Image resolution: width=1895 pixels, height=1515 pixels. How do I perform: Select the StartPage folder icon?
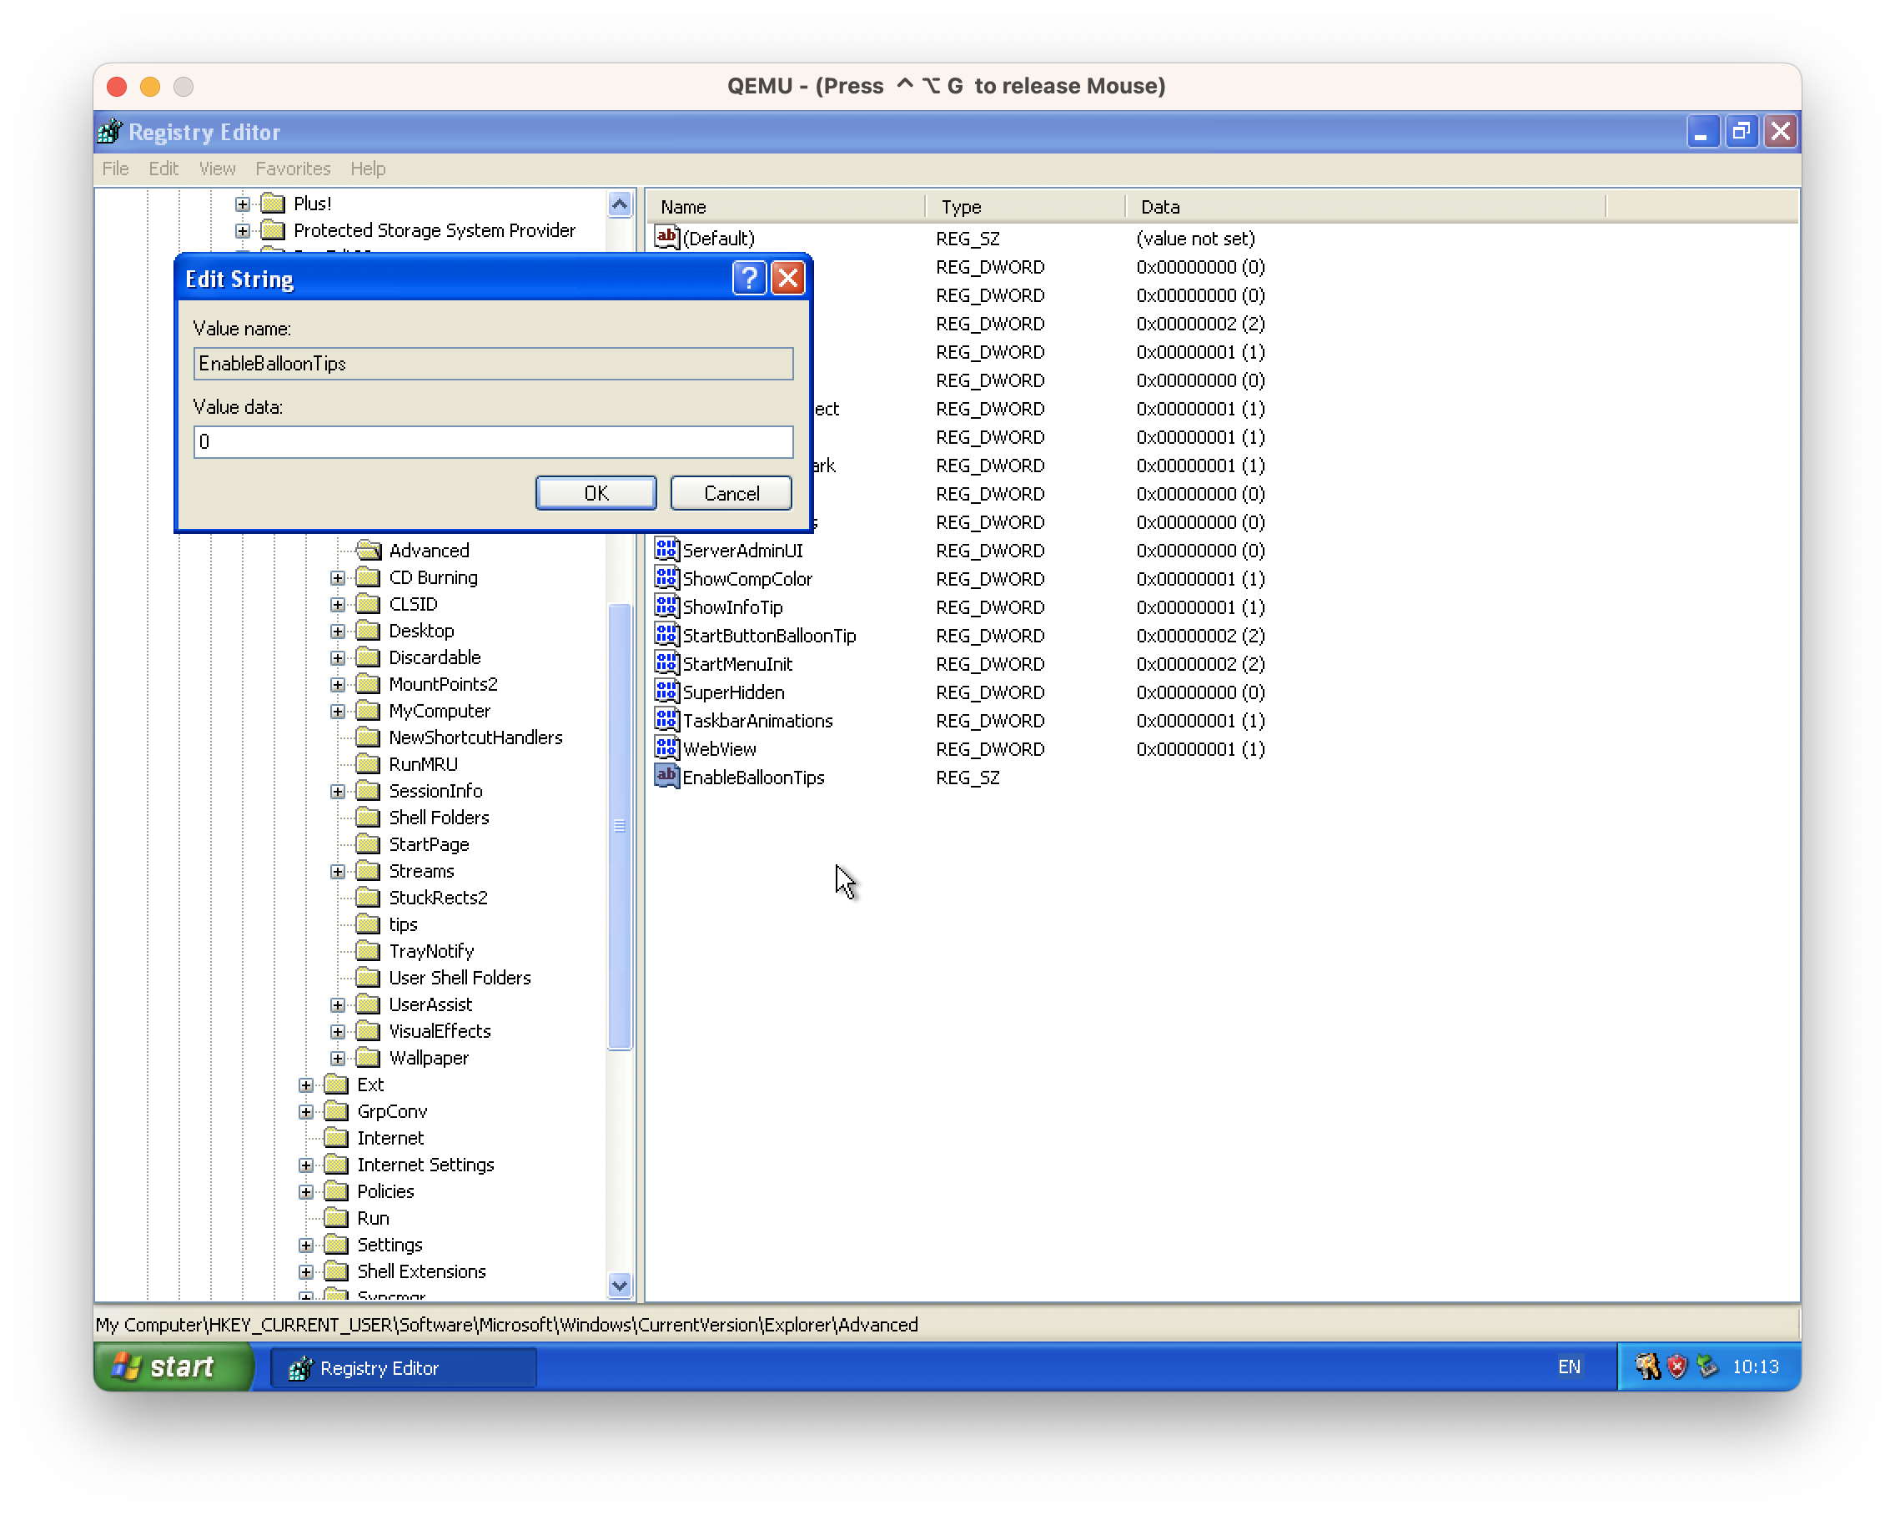coord(369,844)
